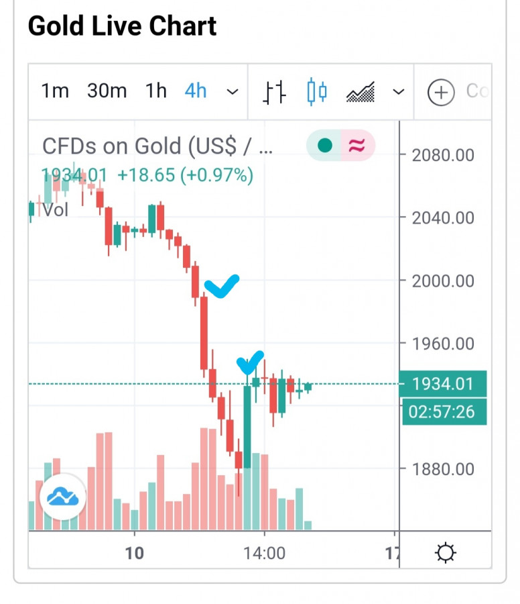
Task: Click the Vol indicator label
Action: point(56,209)
